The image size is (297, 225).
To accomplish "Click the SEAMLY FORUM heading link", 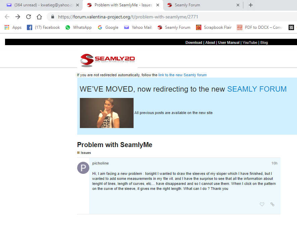I will click(x=257, y=89).
